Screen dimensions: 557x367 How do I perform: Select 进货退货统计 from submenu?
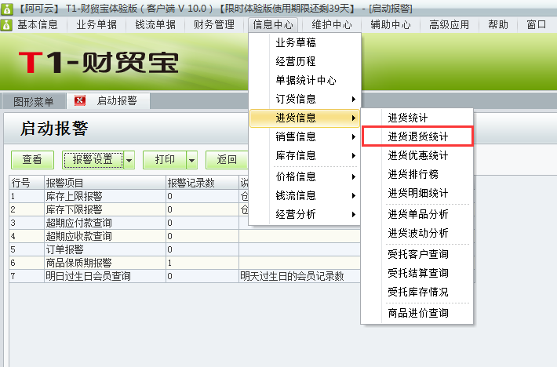(x=417, y=136)
